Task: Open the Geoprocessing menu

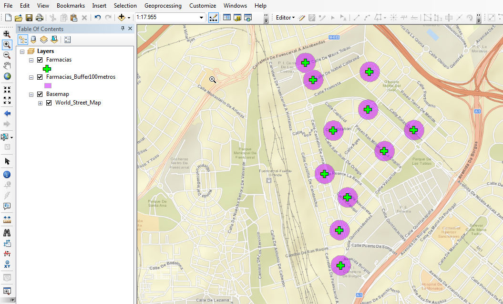Action: tap(163, 6)
